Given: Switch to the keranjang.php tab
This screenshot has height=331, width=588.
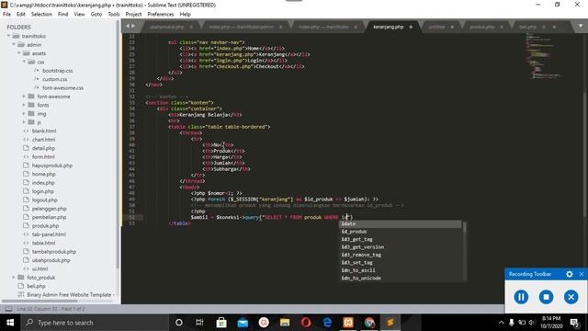Looking at the screenshot, I should coord(389,27).
